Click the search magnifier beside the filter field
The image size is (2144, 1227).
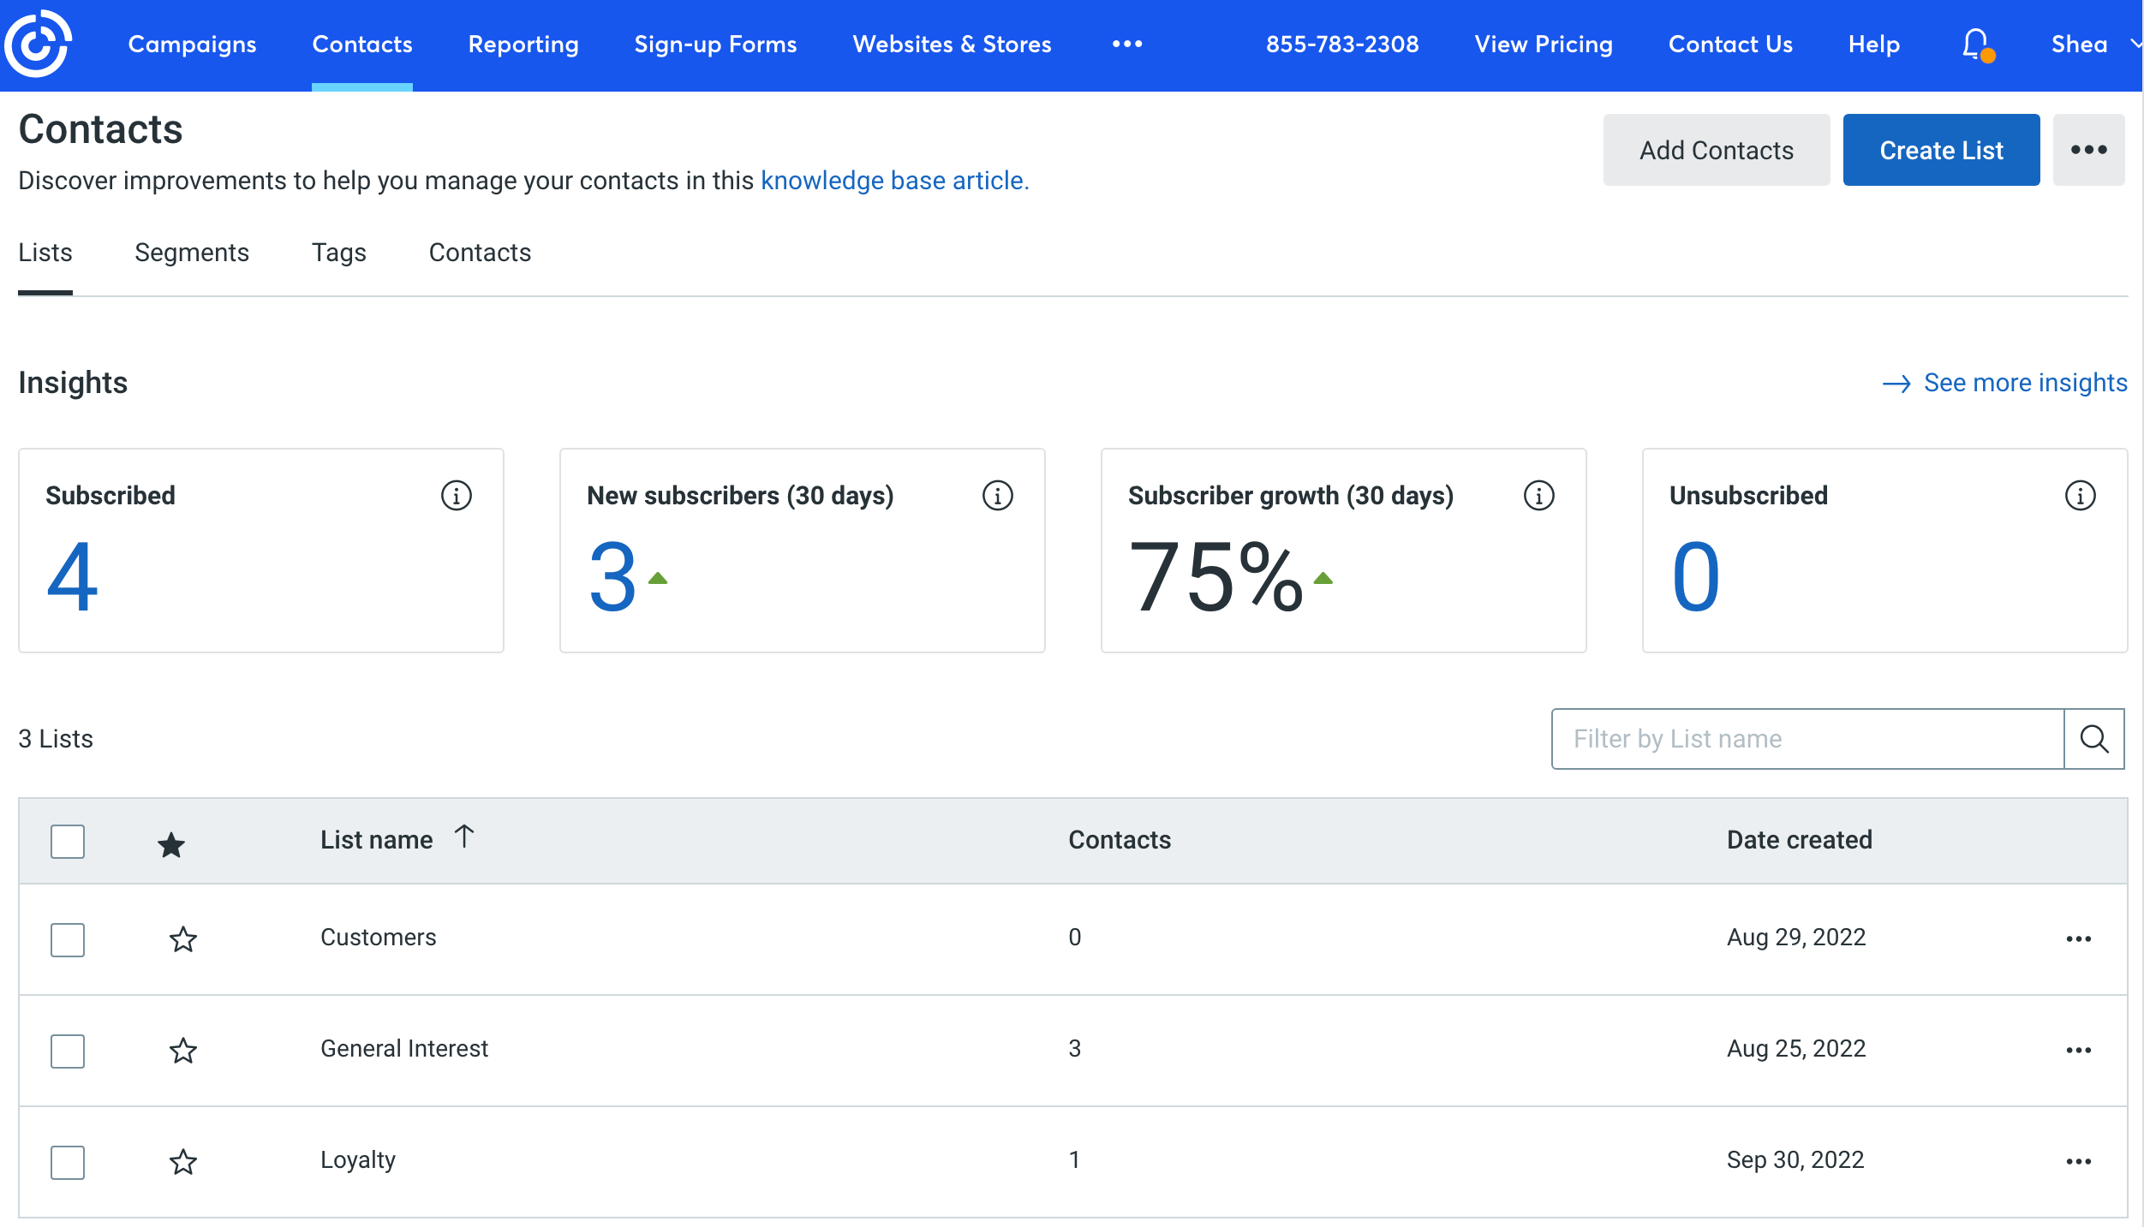click(2094, 738)
